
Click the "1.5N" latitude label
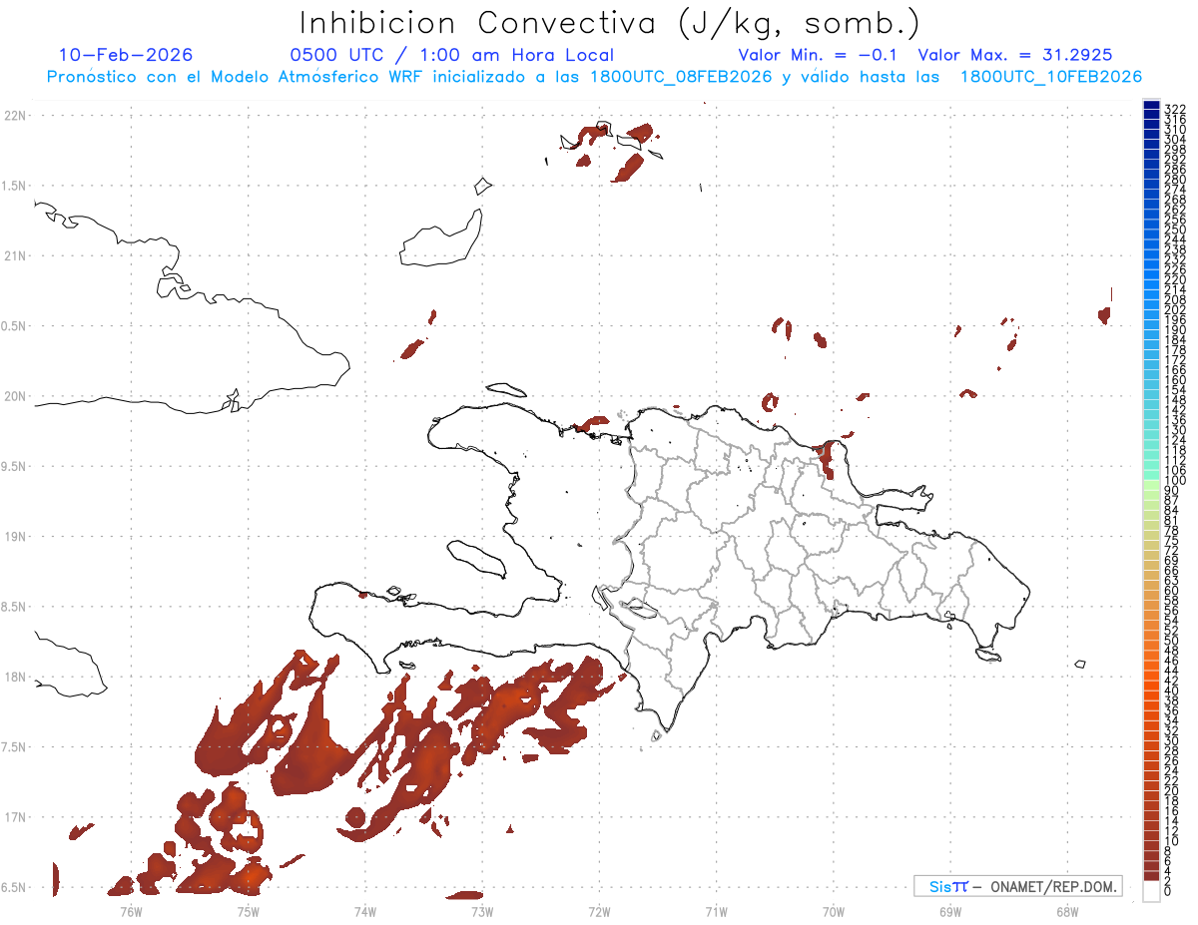point(15,186)
